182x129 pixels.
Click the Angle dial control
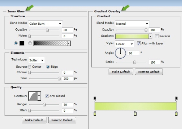click(120, 53)
